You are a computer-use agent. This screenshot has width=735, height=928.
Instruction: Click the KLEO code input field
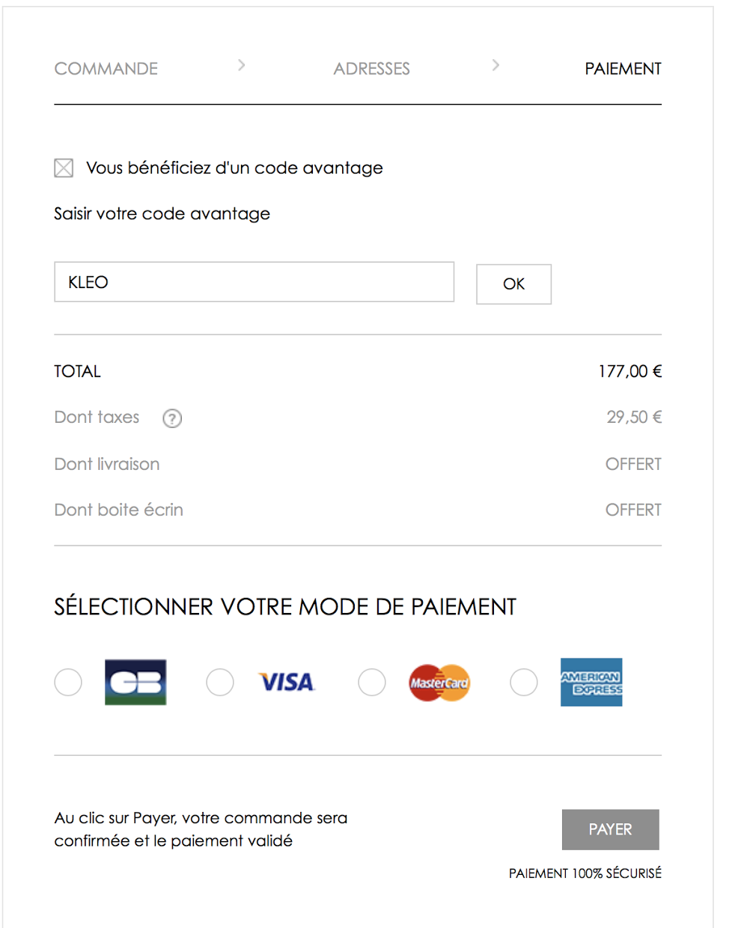[x=254, y=282]
